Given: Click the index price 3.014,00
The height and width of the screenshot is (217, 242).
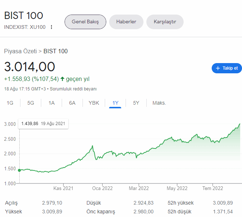Looking at the screenshot, I should tap(30, 67).
